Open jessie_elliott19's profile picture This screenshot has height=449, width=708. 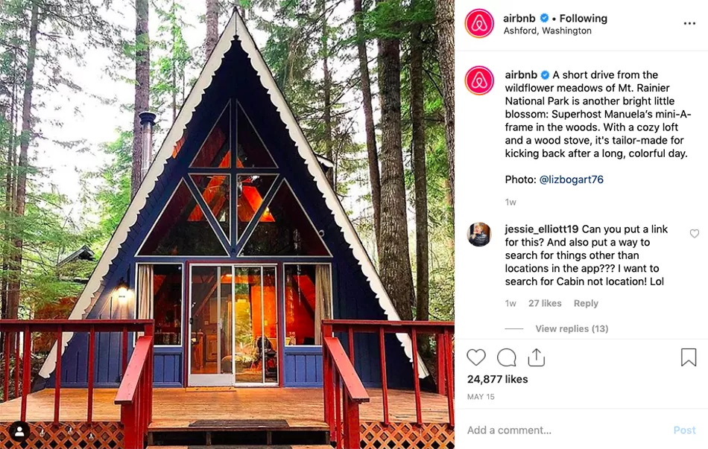click(479, 235)
